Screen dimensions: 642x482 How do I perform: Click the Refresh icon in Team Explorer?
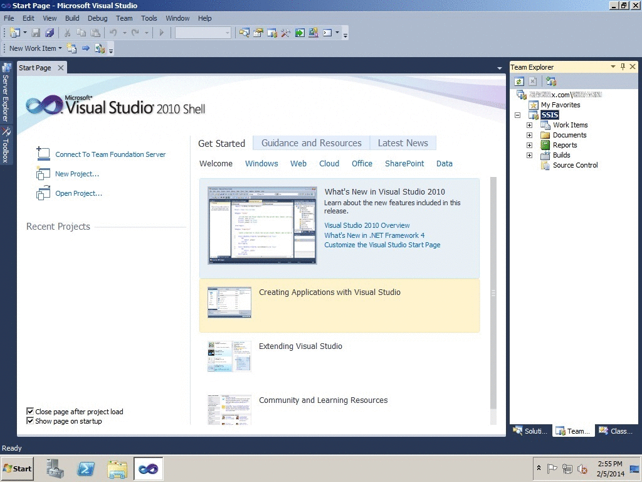click(x=519, y=82)
